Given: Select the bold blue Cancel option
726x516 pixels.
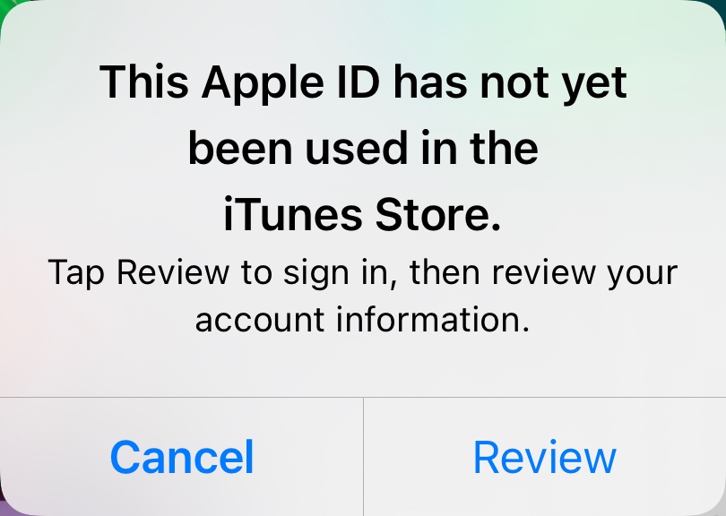Looking at the screenshot, I should coord(181,457).
